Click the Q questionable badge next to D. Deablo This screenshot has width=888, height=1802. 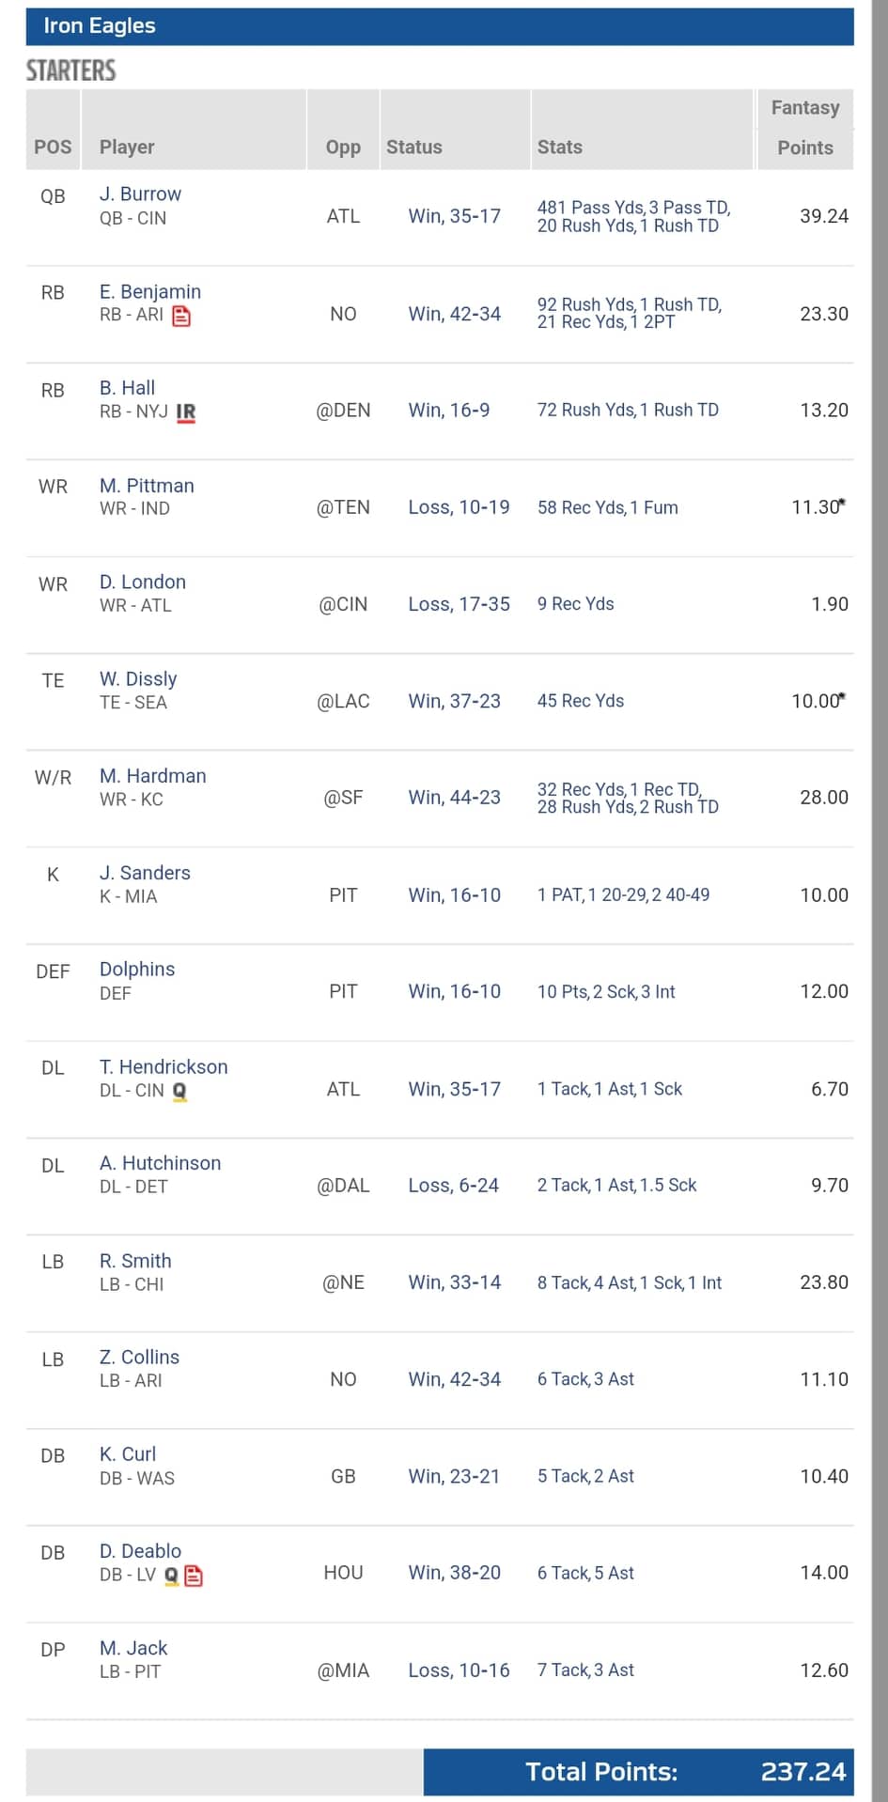pos(171,1576)
